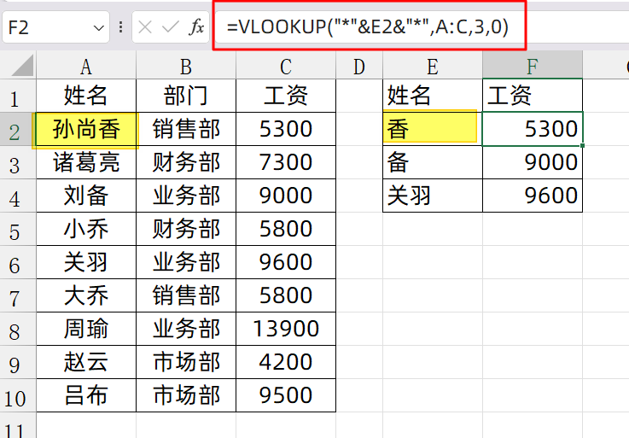
Task: Click lookup cell 备 in column E
Action: tap(433, 162)
